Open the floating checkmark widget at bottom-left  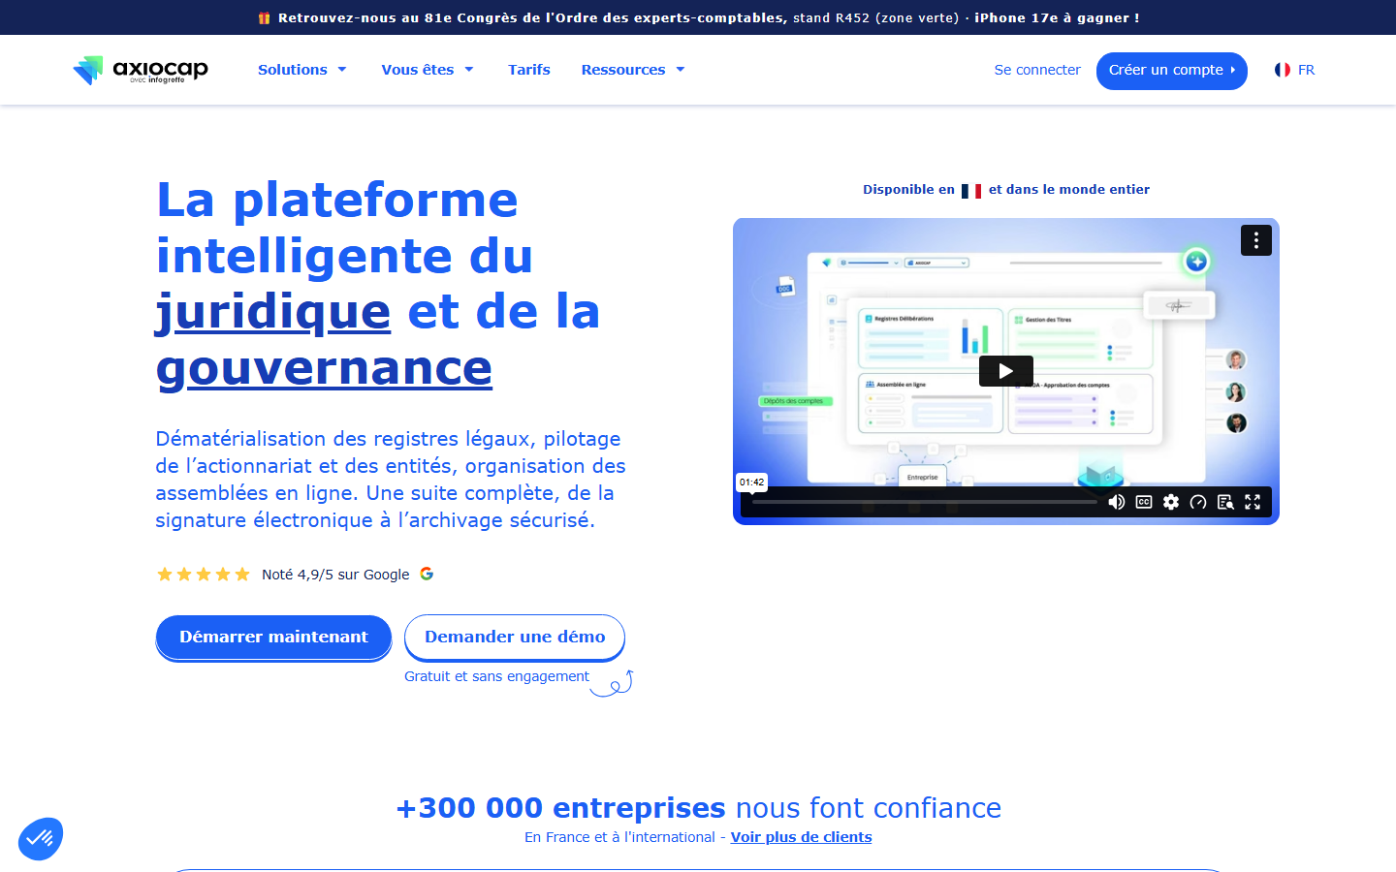pos(41,839)
